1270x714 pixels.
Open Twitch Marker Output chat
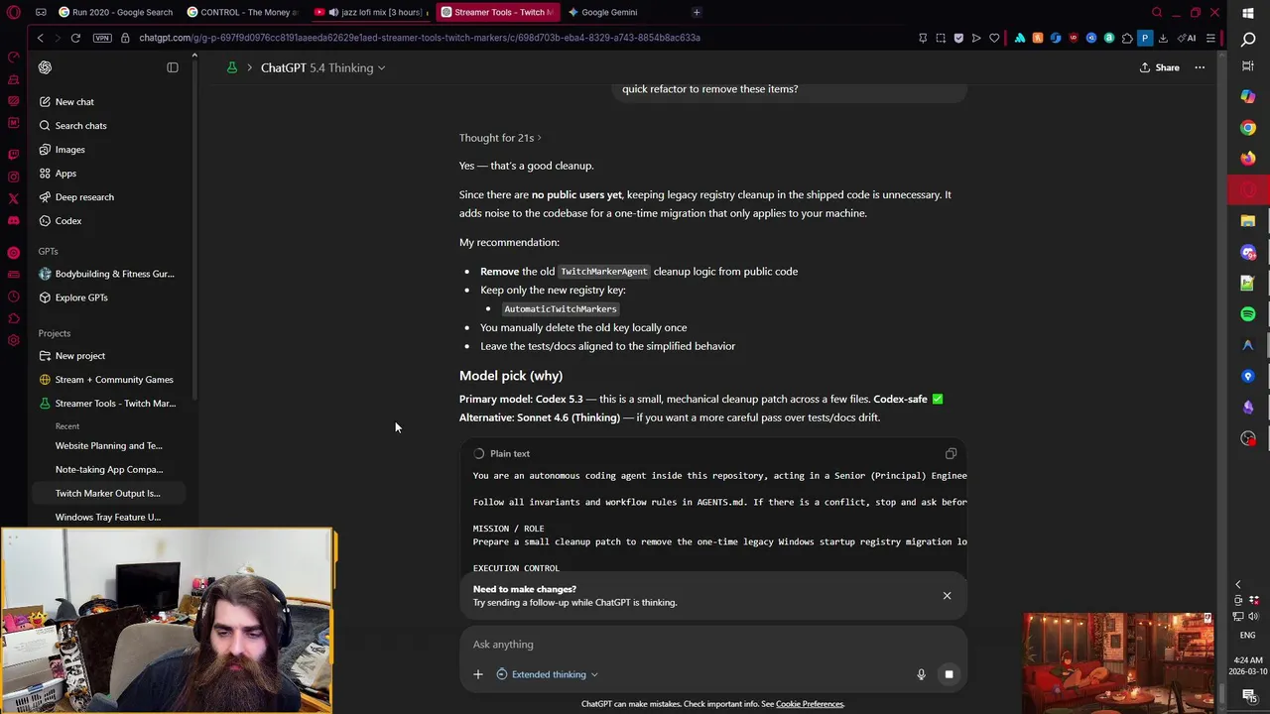pos(109,493)
